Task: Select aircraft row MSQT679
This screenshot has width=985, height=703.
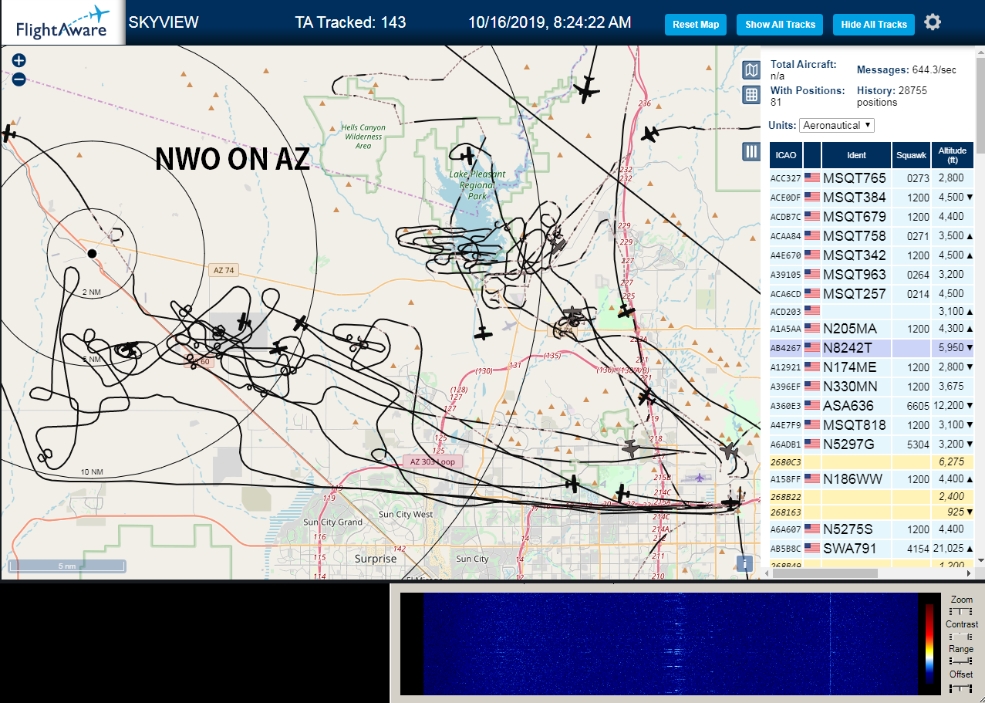Action: (872, 216)
